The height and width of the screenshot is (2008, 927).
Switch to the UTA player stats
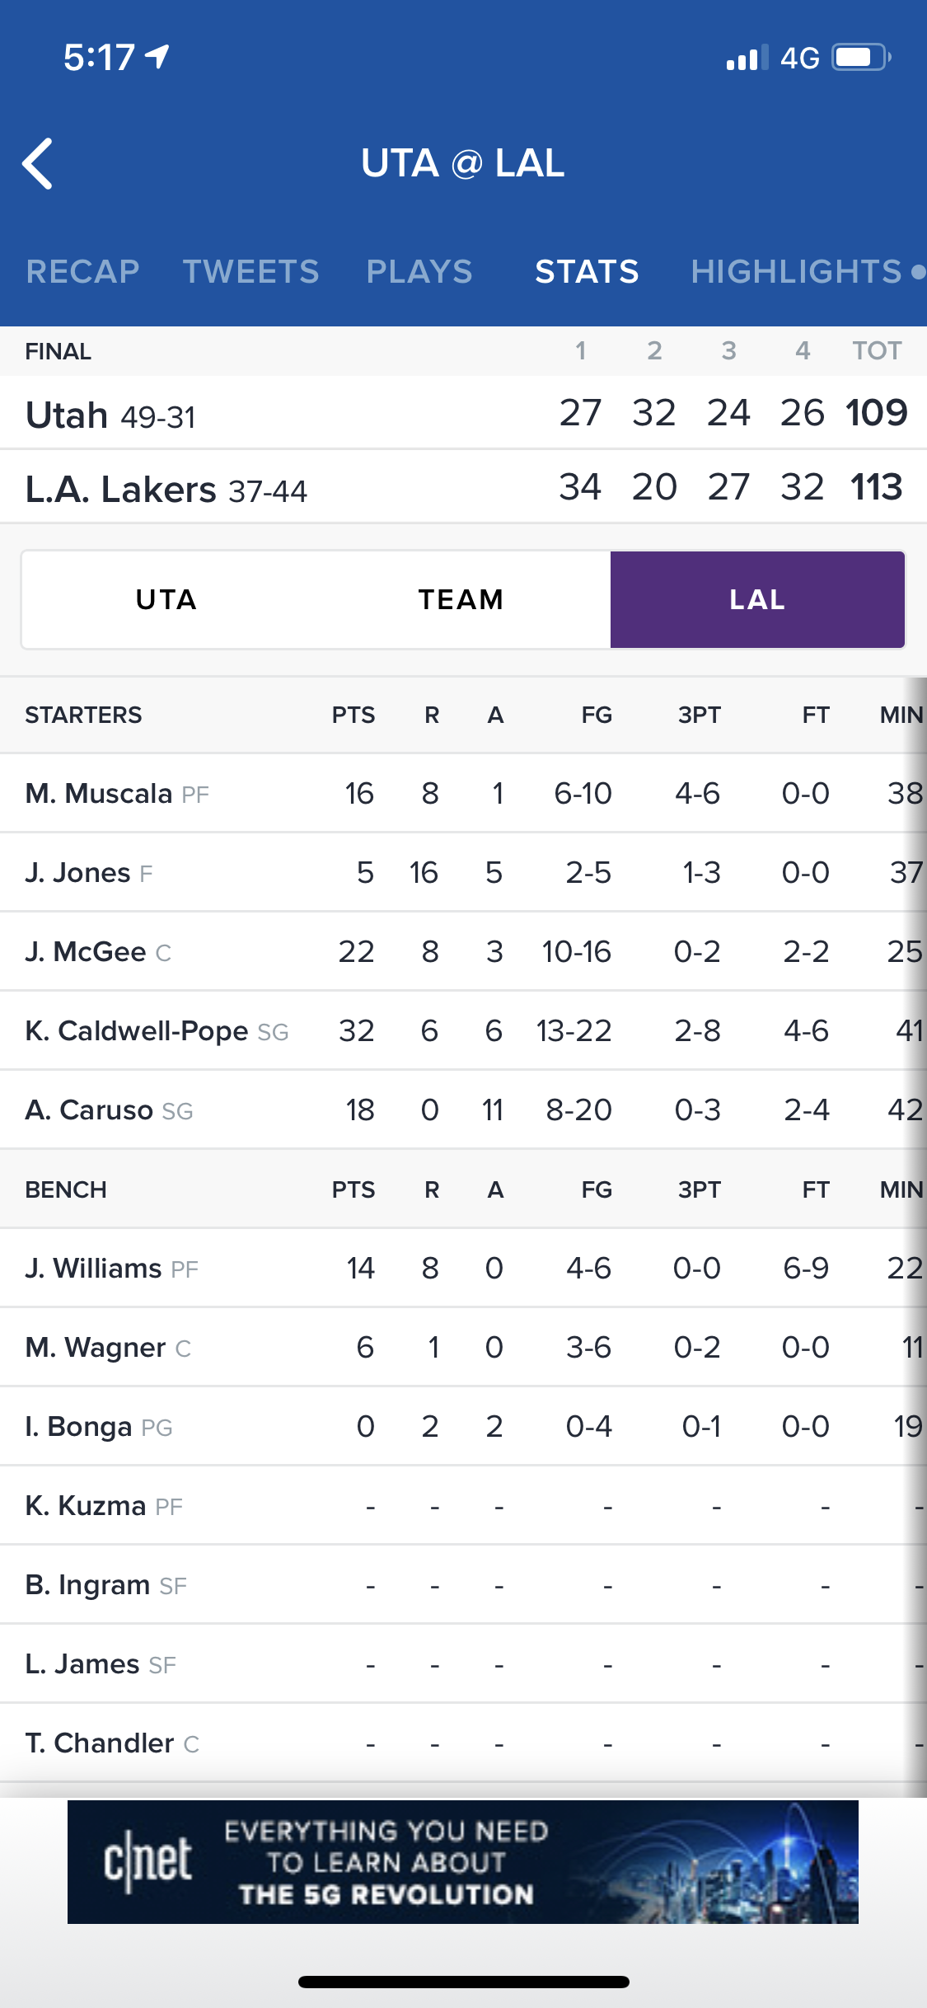166,599
